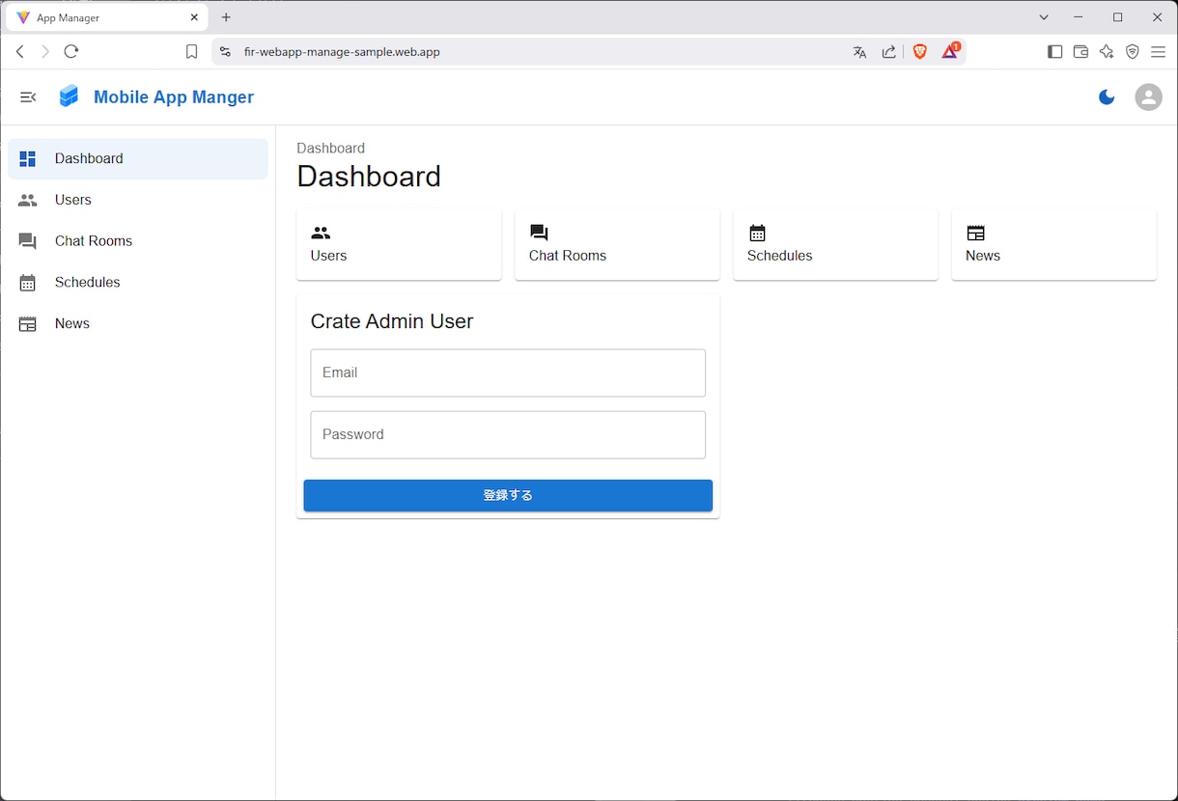Click the Dashboard breadcrumb text

330,148
